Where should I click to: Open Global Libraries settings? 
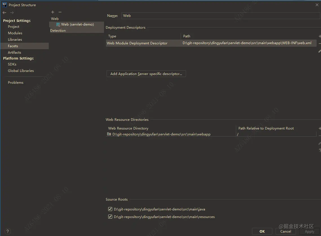(x=21, y=71)
